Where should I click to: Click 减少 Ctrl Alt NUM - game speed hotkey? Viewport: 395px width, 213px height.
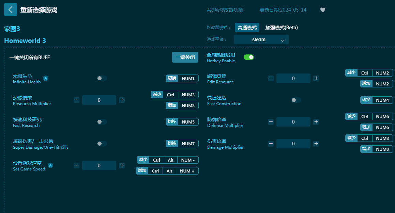(168, 160)
